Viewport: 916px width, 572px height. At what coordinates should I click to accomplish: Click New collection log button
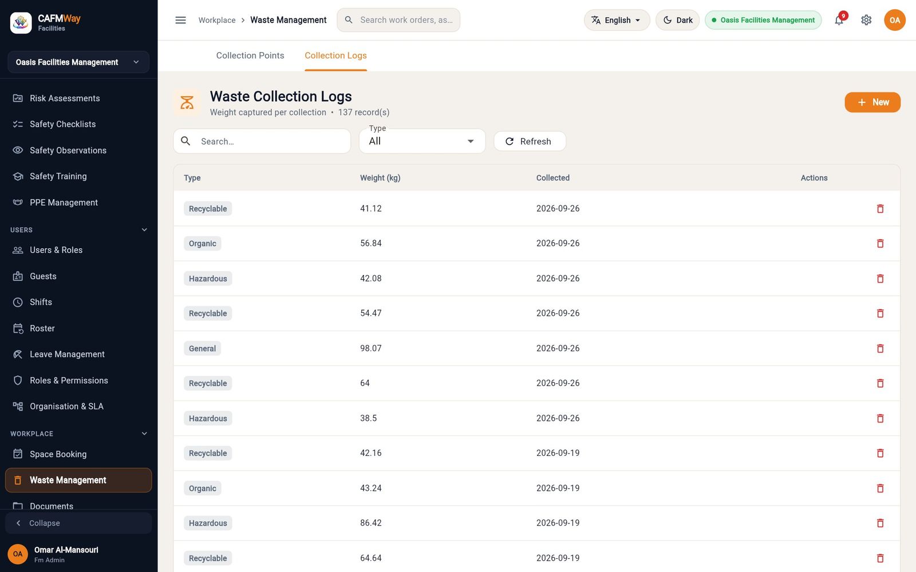(x=872, y=102)
